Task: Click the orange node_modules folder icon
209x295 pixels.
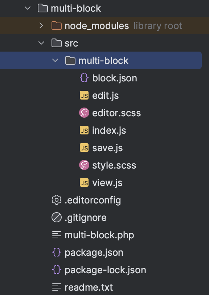Action: click(x=57, y=26)
